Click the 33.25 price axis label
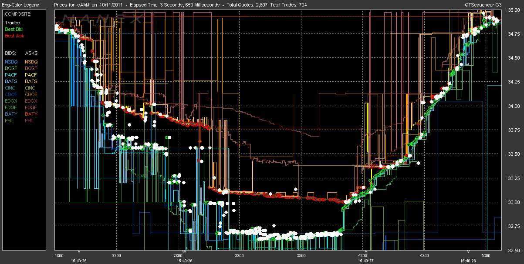Image resolution: width=524 pixels, height=264 pixels. [514, 178]
